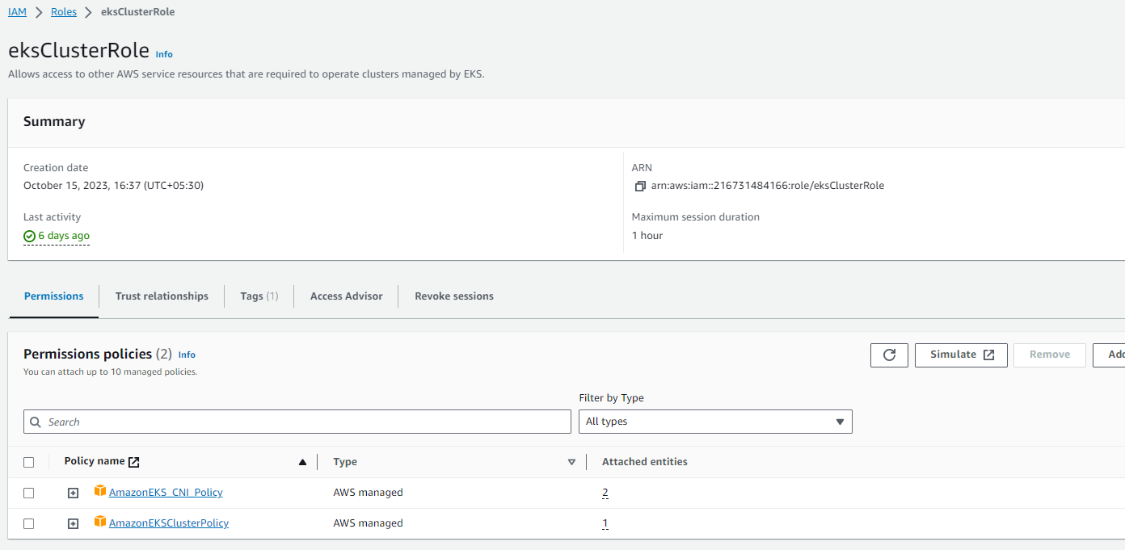The width and height of the screenshot is (1125, 550).
Task: Click the Simulate button
Action: [961, 355]
